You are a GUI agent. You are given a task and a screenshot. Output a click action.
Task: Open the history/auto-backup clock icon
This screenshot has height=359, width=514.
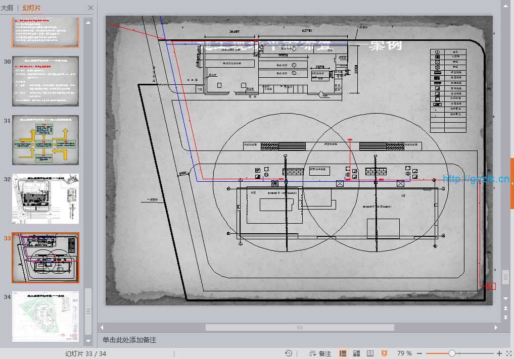pos(289,353)
